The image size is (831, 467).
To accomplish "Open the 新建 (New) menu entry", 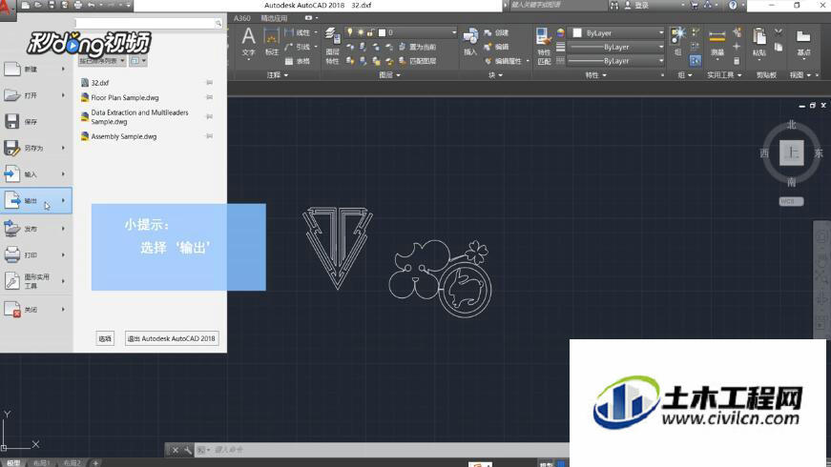I will (36, 69).
